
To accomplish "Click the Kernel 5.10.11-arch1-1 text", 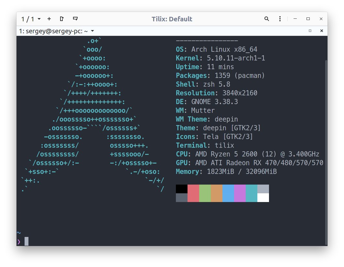I will tap(220, 58).
